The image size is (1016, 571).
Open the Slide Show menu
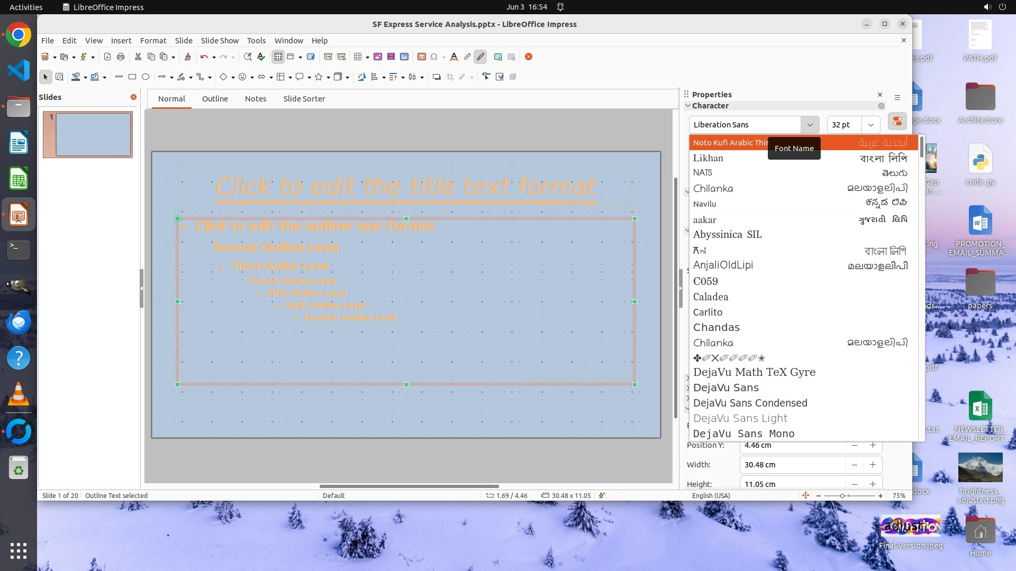point(220,41)
